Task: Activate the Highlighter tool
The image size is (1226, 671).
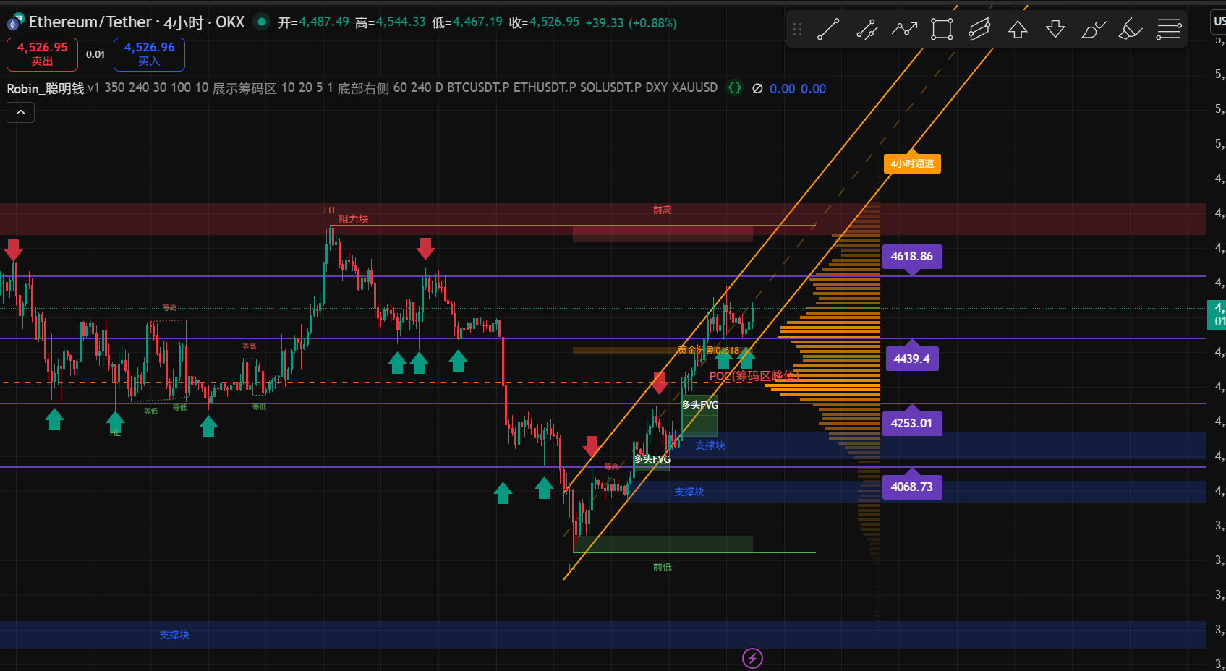Action: pyautogui.click(x=1131, y=30)
